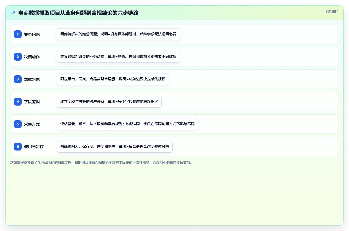The image size is (349, 231).
Task: Select the 采集方式 step label
Action: click(x=32, y=124)
